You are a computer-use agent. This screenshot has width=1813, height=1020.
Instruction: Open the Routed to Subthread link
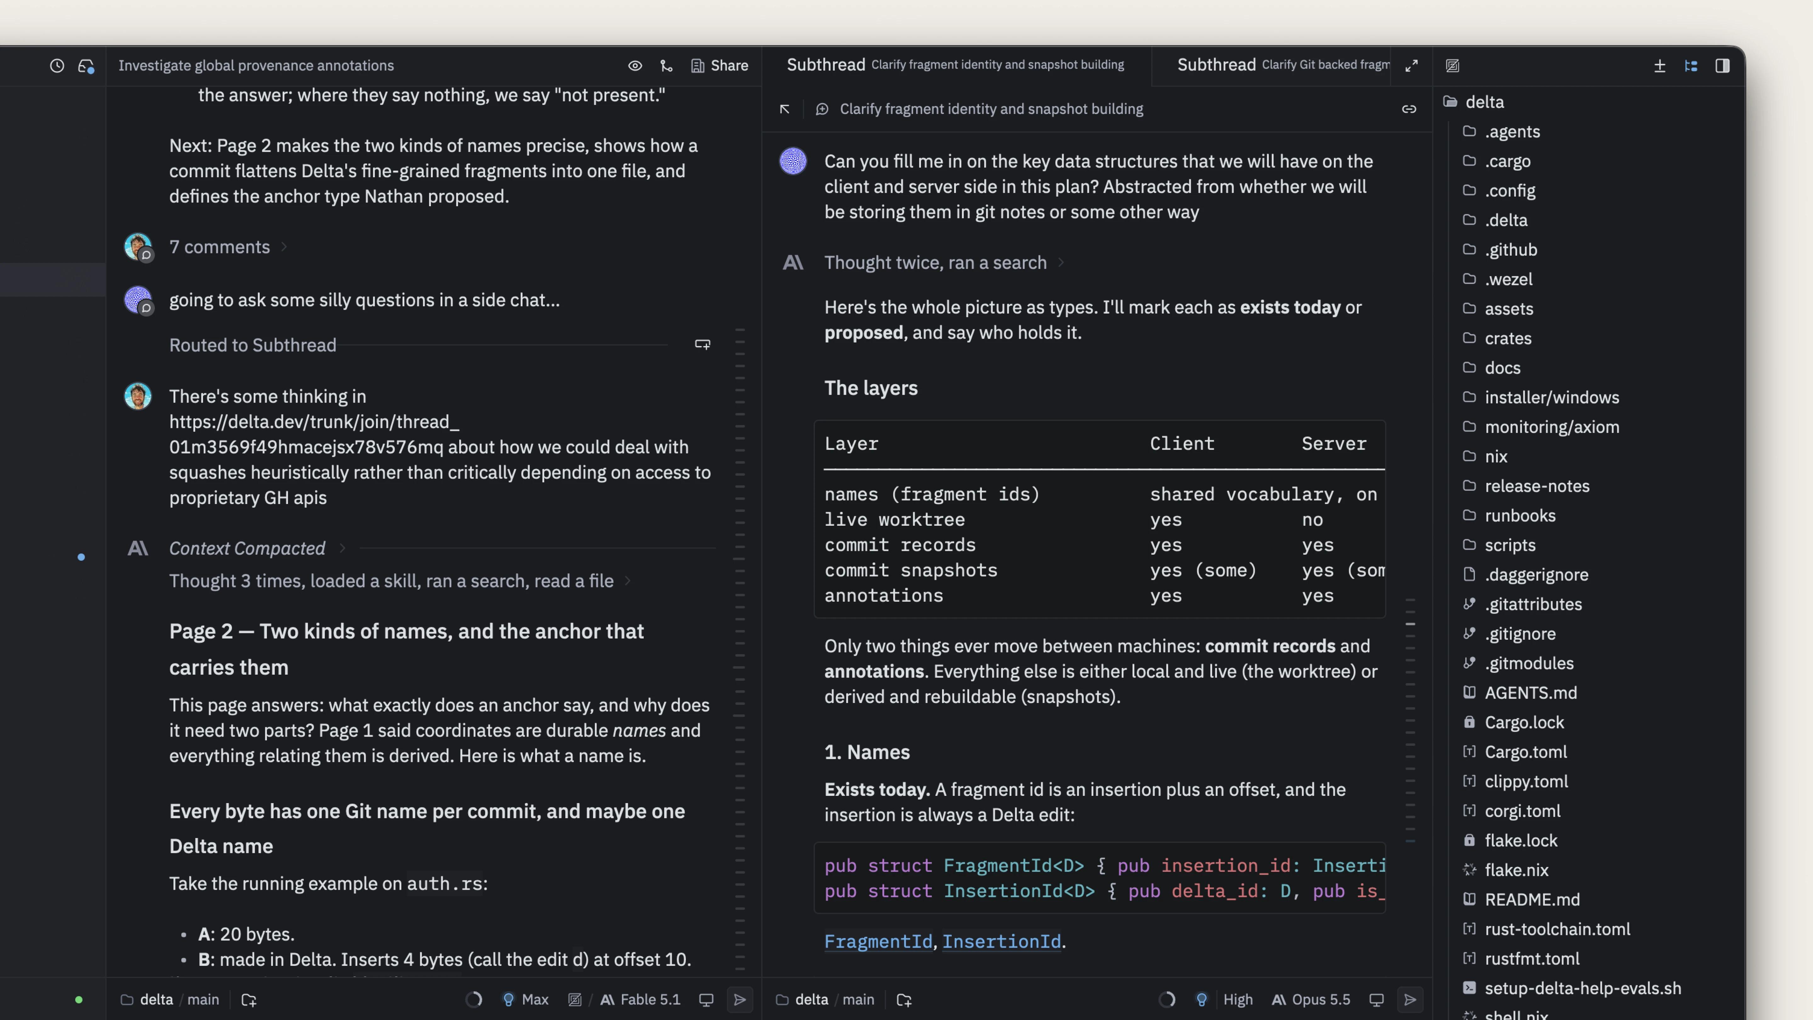click(253, 345)
